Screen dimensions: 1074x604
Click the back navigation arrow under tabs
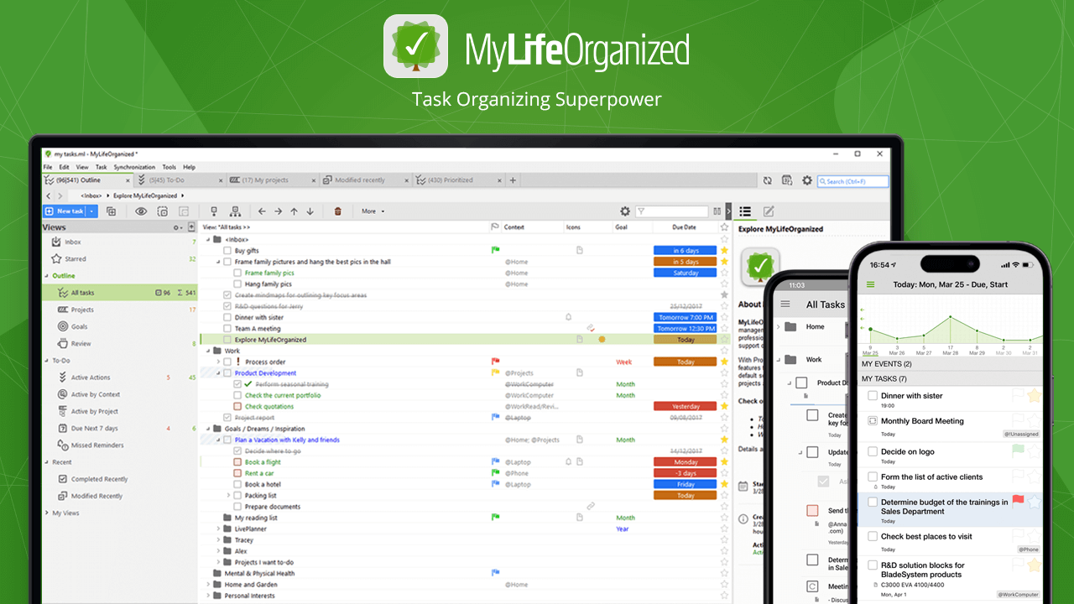coord(48,195)
